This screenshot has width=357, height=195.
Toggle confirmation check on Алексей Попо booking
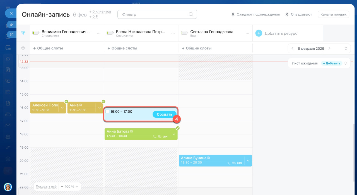tap(66, 102)
